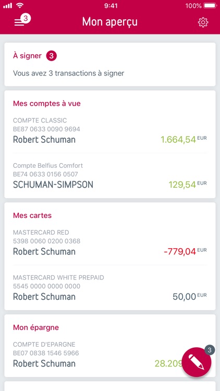
Task: Open the À signer card
Action: [110, 64]
